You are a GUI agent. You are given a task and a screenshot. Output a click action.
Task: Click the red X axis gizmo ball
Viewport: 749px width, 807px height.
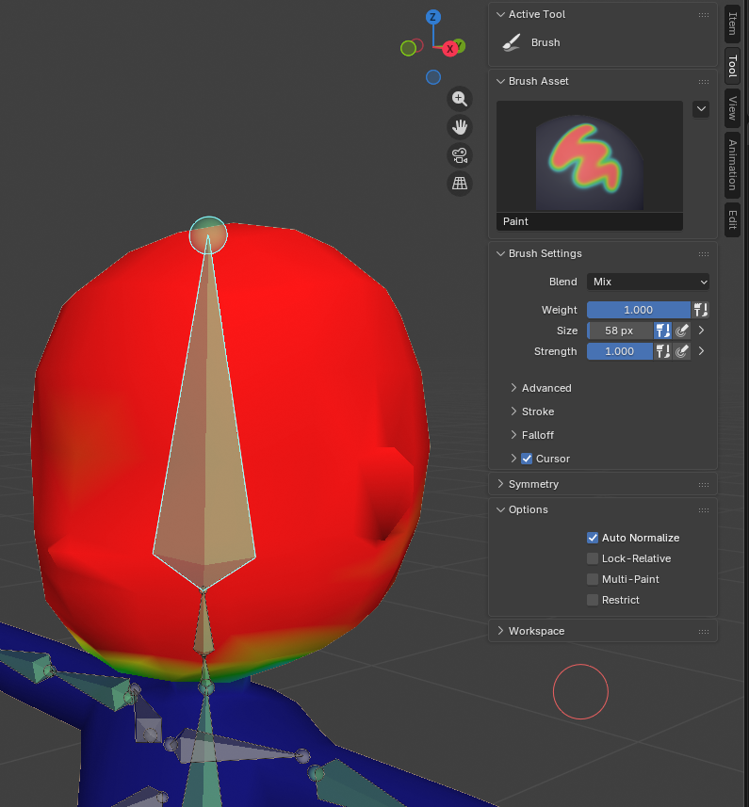coord(450,48)
